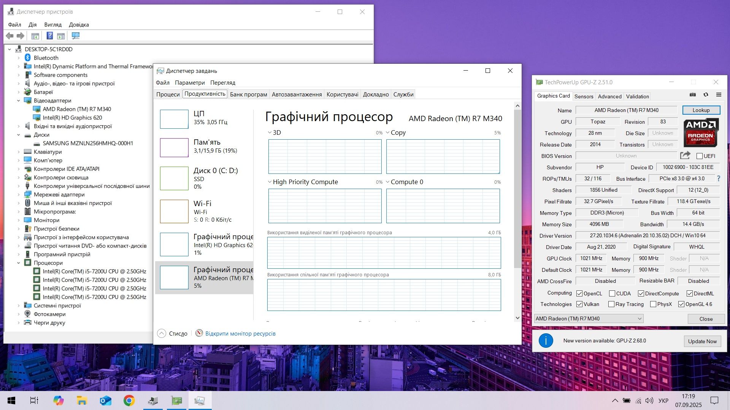Select the Intel(R) HD Graphics 620 device entry
The height and width of the screenshot is (410, 730).
(72, 118)
